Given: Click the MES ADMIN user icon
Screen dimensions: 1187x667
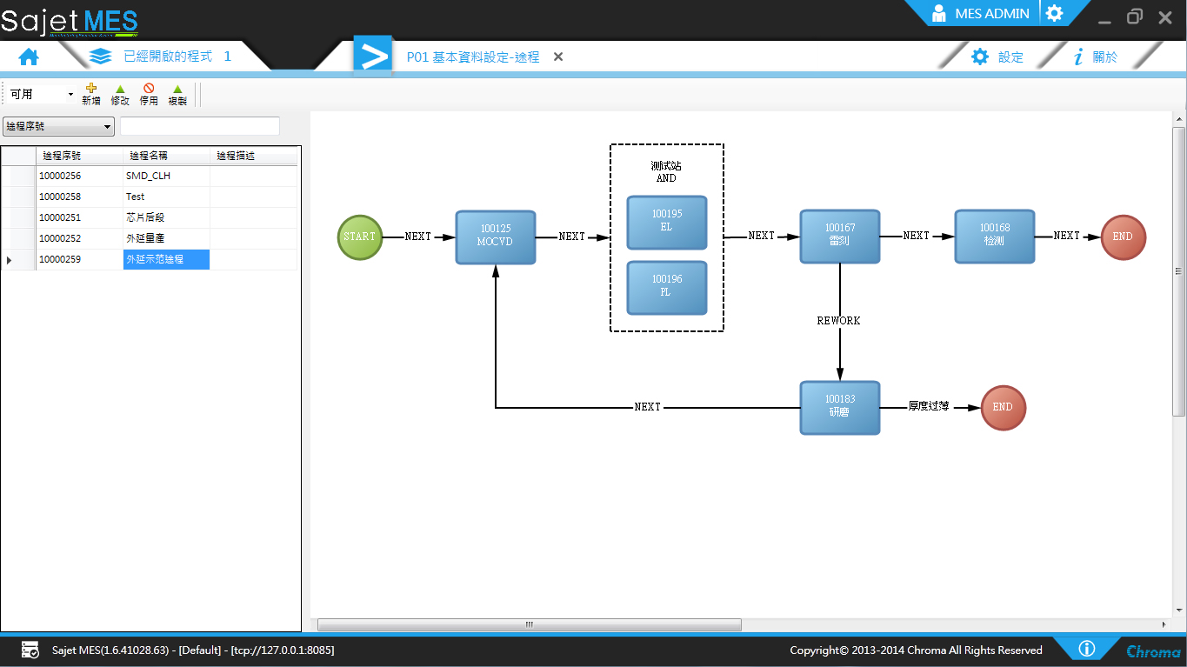Looking at the screenshot, I should tap(939, 14).
